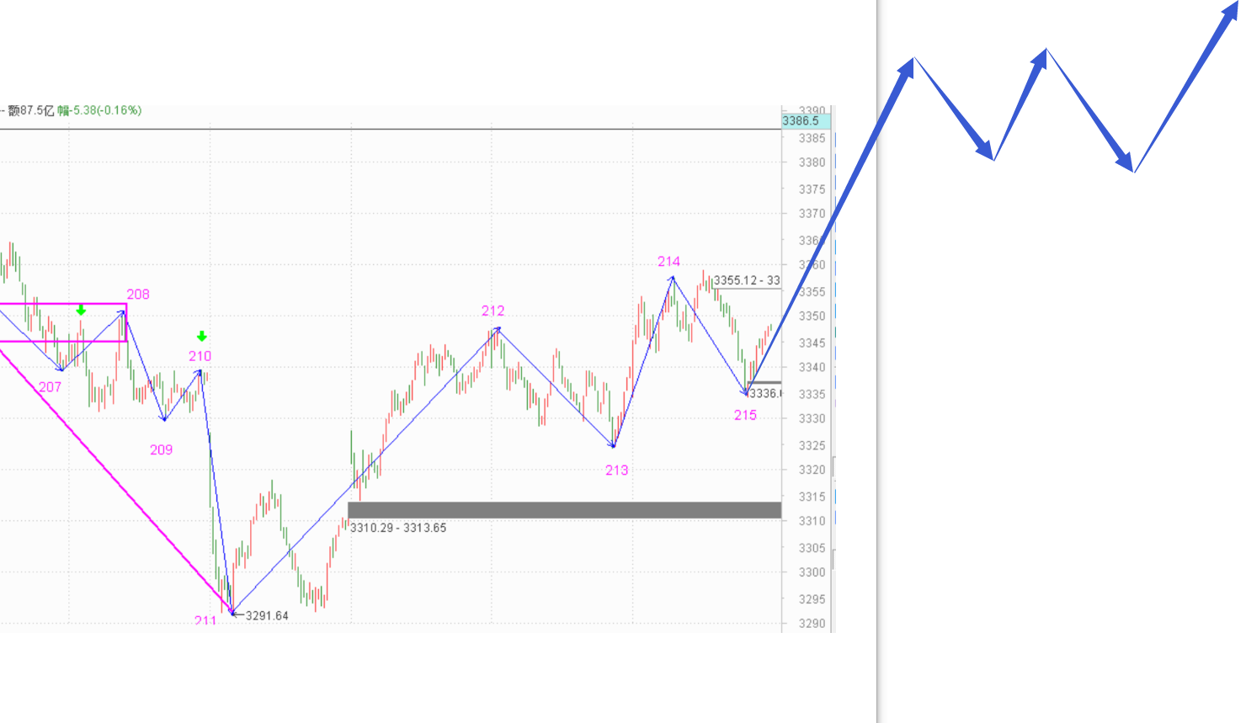Click the 3291.64 low price annotation
1246x723 pixels.
266,616
